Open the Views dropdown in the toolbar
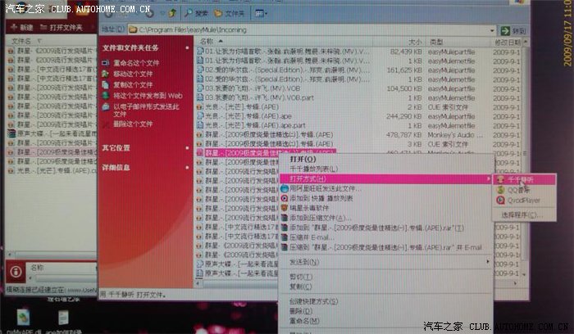This screenshot has height=334, width=574. point(262,14)
